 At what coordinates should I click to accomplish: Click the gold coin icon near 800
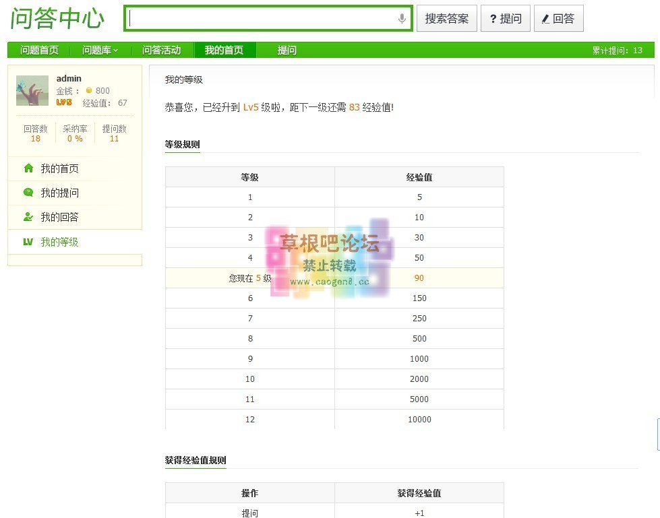89,91
